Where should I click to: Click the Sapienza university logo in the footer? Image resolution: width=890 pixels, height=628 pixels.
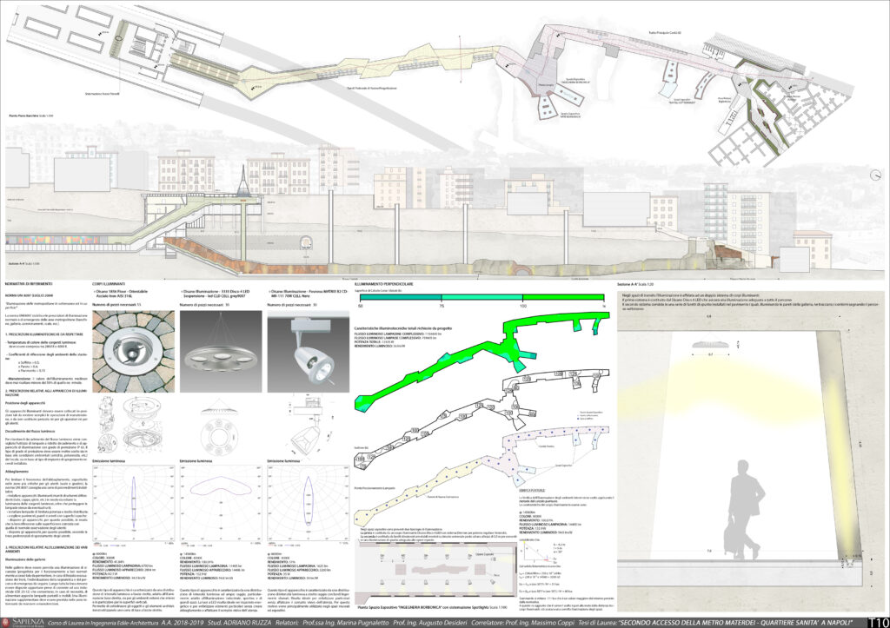pyautogui.click(x=22, y=622)
